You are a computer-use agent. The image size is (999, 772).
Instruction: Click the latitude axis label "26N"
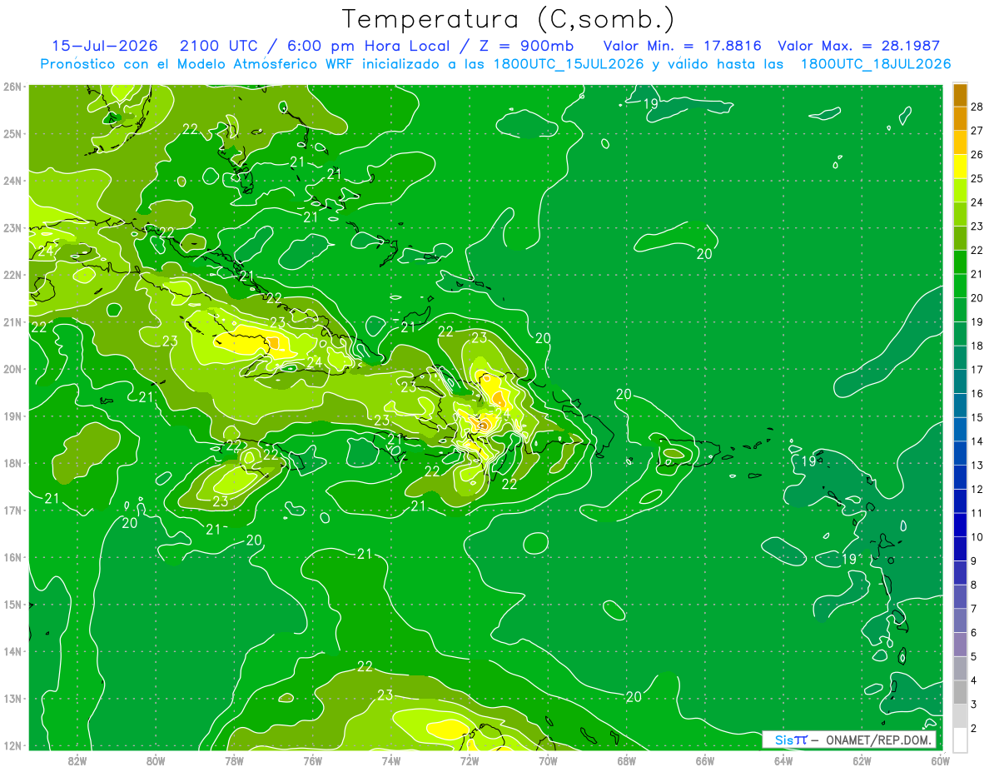12,86
